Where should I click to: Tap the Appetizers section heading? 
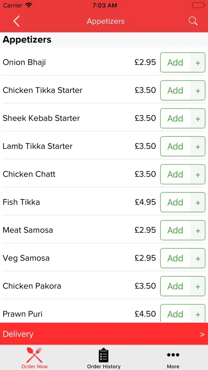pyautogui.click(x=27, y=40)
